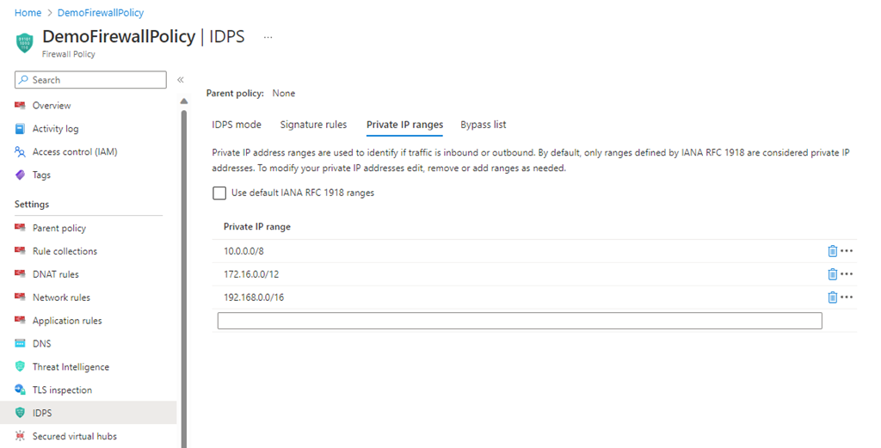This screenshot has height=448, width=881.
Task: Click the sidebar Search box
Action: tap(90, 80)
